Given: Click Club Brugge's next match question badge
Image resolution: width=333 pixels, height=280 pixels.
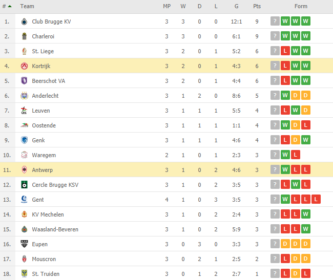Looking at the screenshot, I should point(275,21).
